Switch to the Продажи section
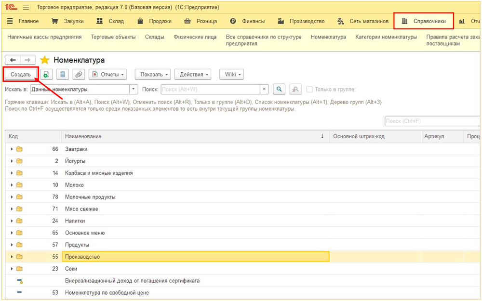 pyautogui.click(x=154, y=21)
